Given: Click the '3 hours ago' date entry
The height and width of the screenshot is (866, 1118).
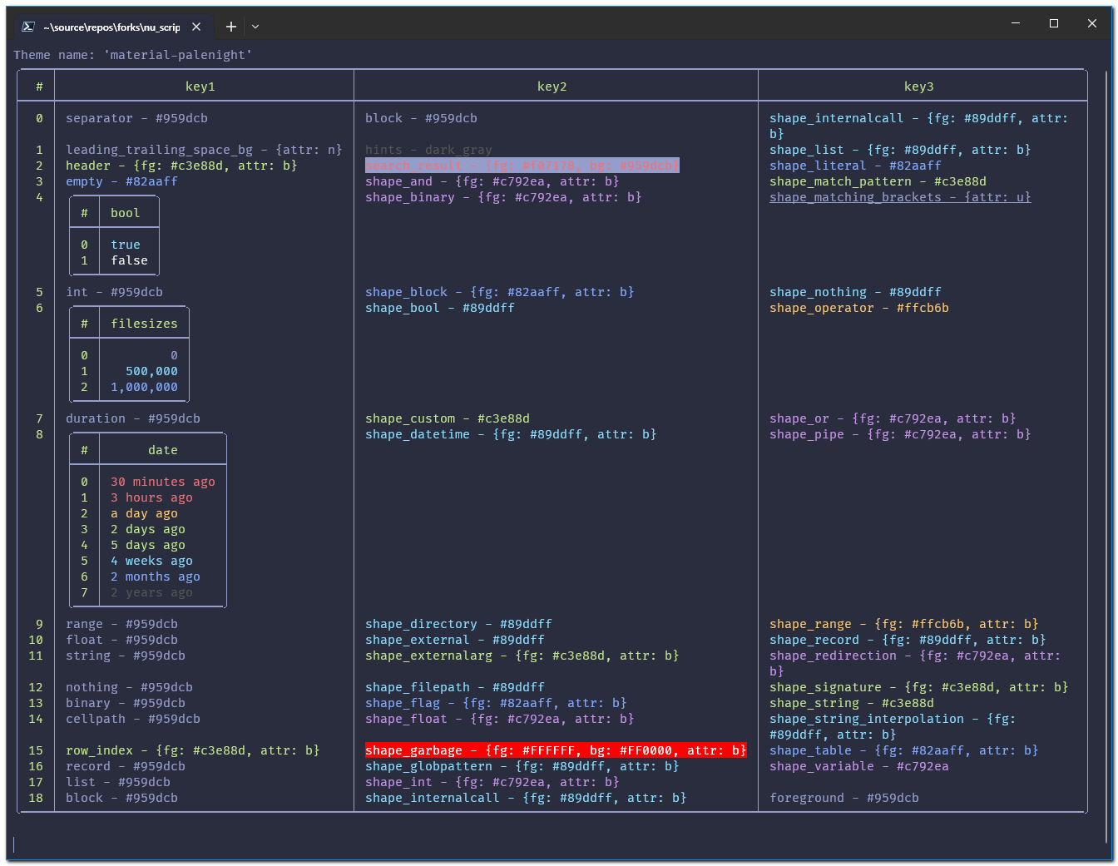Looking at the screenshot, I should coord(152,497).
